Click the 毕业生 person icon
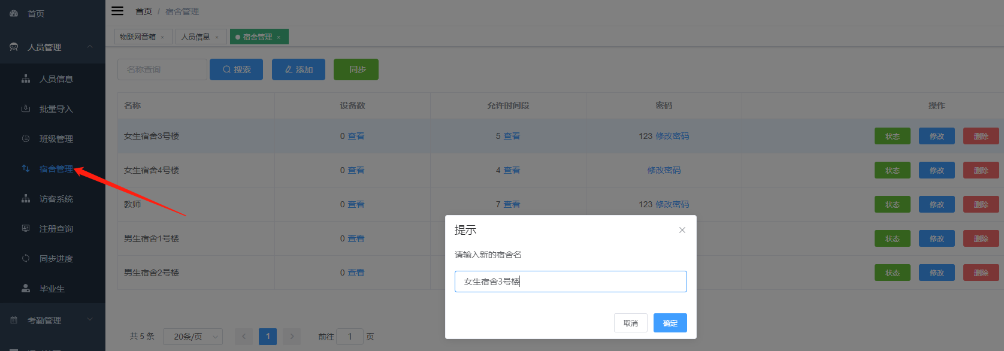The height and width of the screenshot is (351, 1004). (x=26, y=288)
